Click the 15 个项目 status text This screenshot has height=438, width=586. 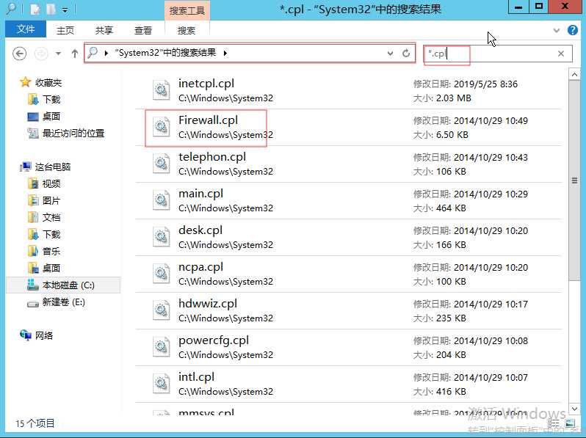click(x=35, y=423)
